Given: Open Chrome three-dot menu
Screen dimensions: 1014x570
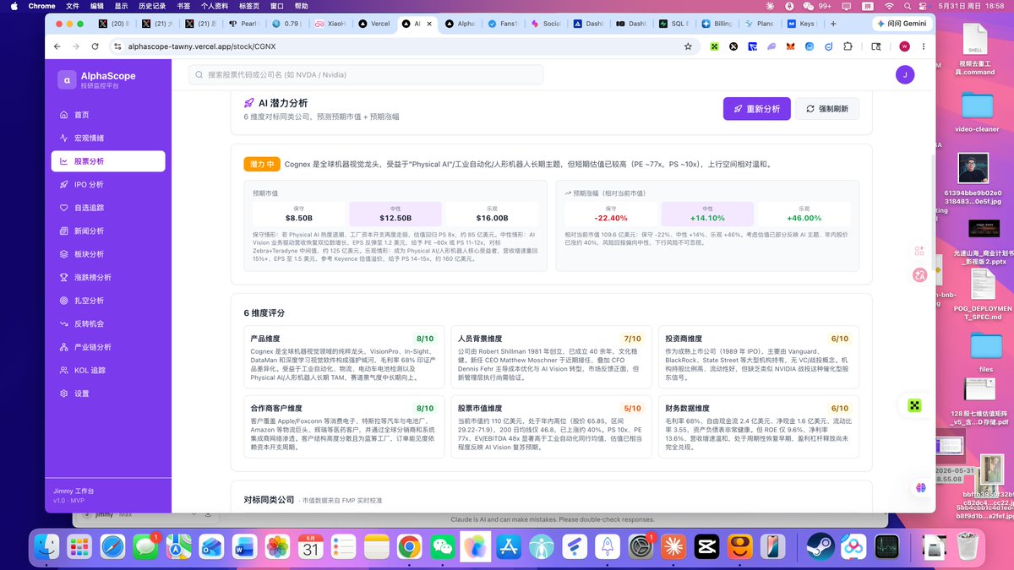Looking at the screenshot, I should (x=924, y=46).
